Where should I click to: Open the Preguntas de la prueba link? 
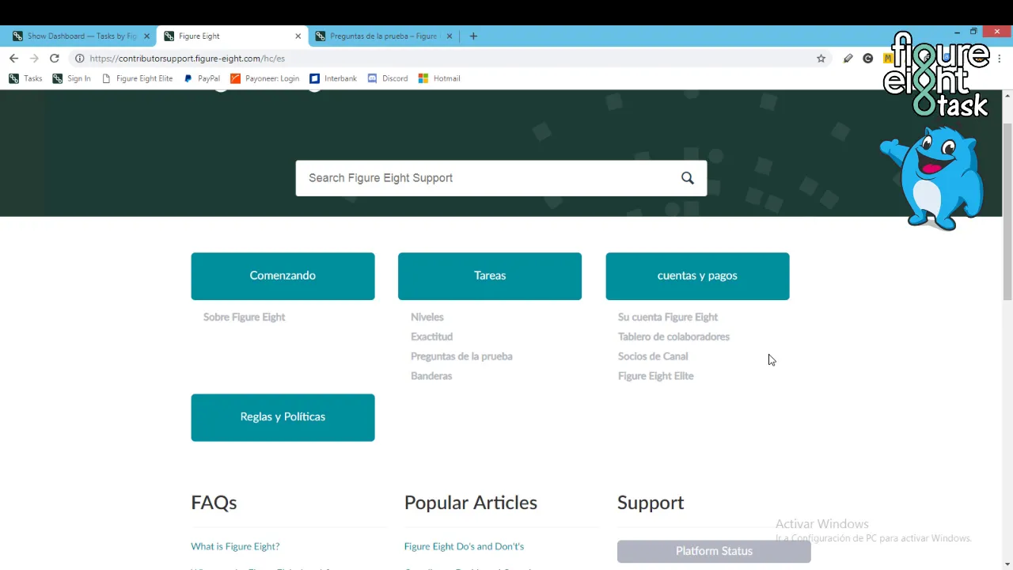pos(461,356)
